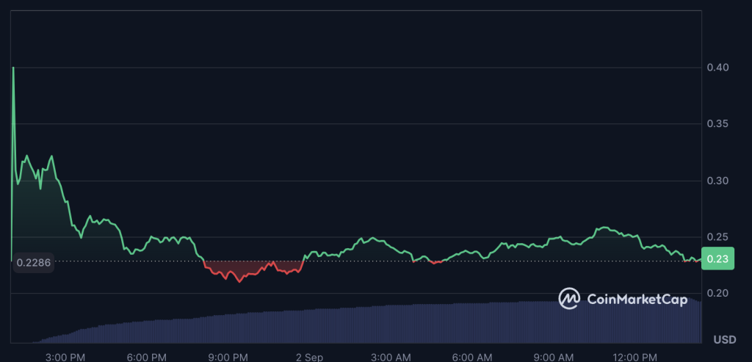The height and width of the screenshot is (362, 752).
Task: Select the 0.20 price axis label
Action: point(717,294)
